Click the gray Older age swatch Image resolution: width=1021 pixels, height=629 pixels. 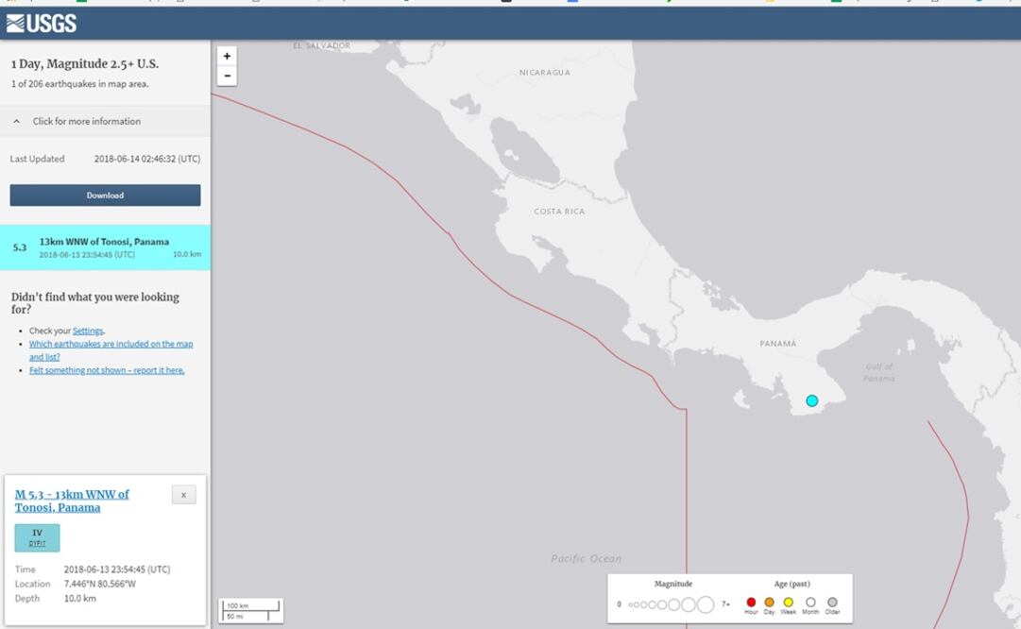pyautogui.click(x=832, y=602)
